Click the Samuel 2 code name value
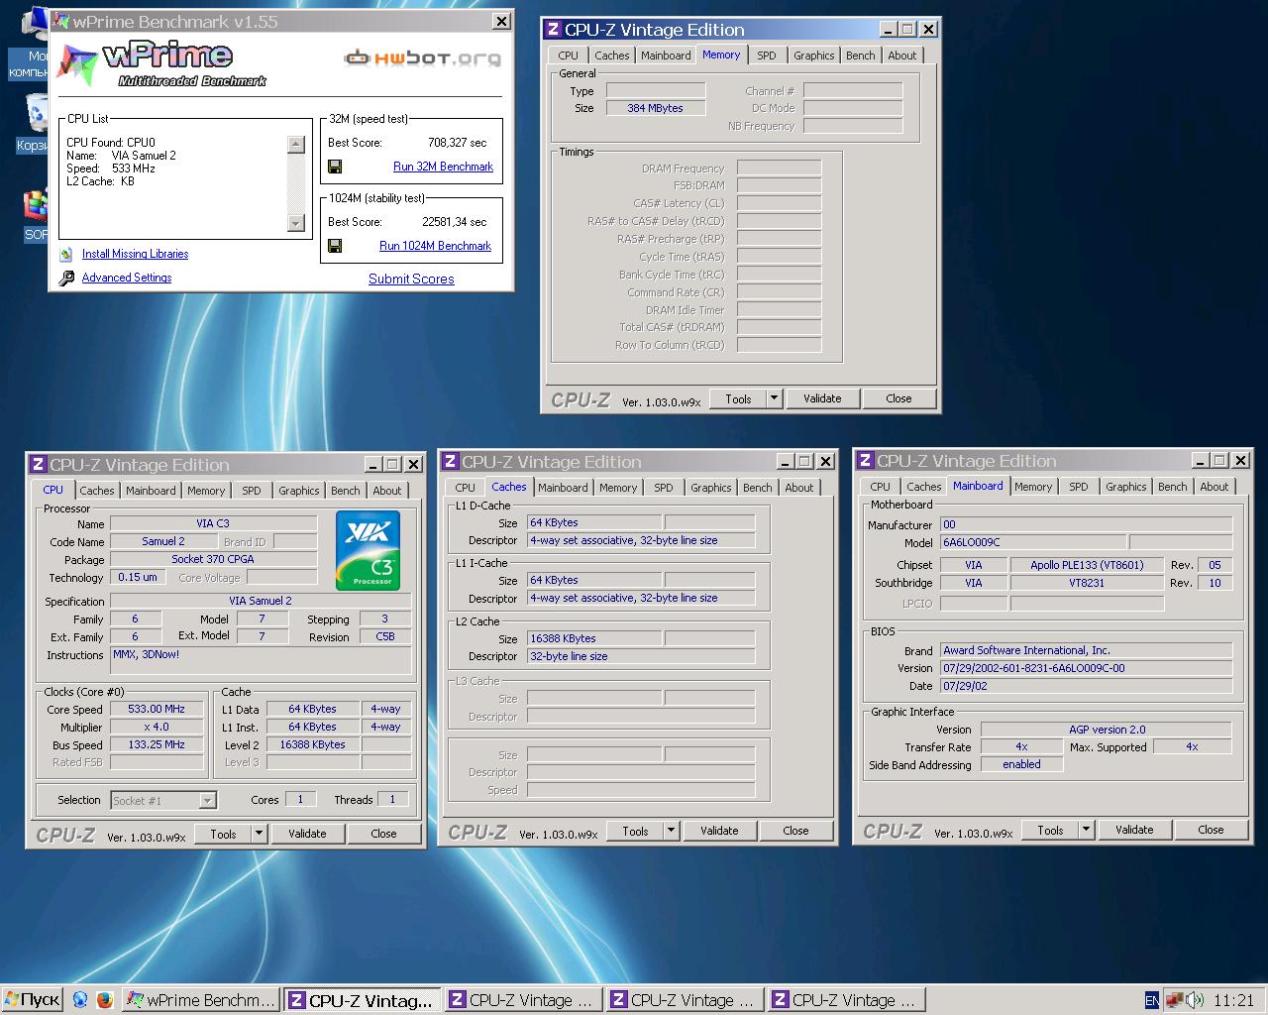The image size is (1268, 1015). tap(163, 541)
